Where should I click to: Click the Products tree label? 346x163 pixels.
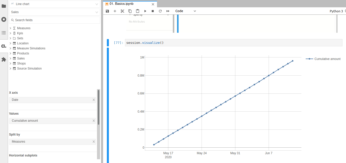point(23,53)
